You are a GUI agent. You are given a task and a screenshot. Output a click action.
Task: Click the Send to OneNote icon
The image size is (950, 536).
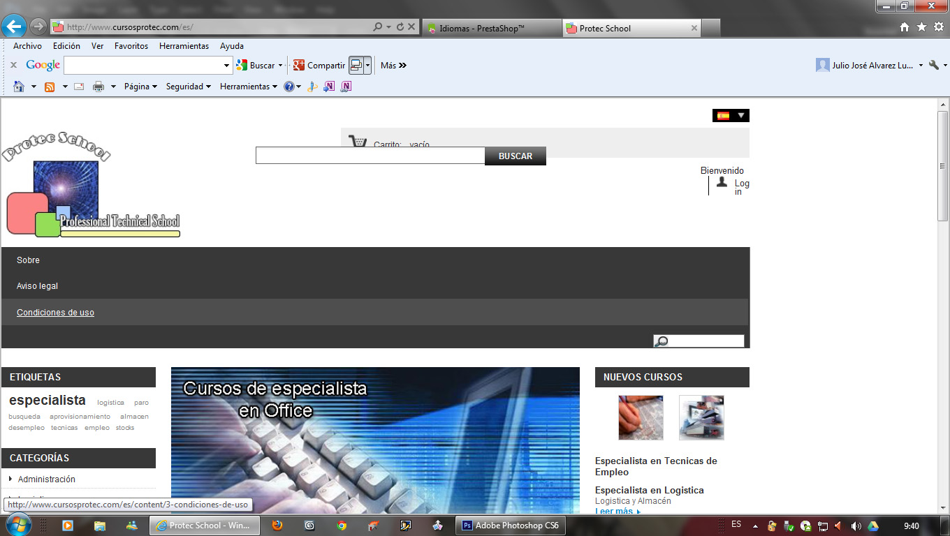(x=329, y=87)
